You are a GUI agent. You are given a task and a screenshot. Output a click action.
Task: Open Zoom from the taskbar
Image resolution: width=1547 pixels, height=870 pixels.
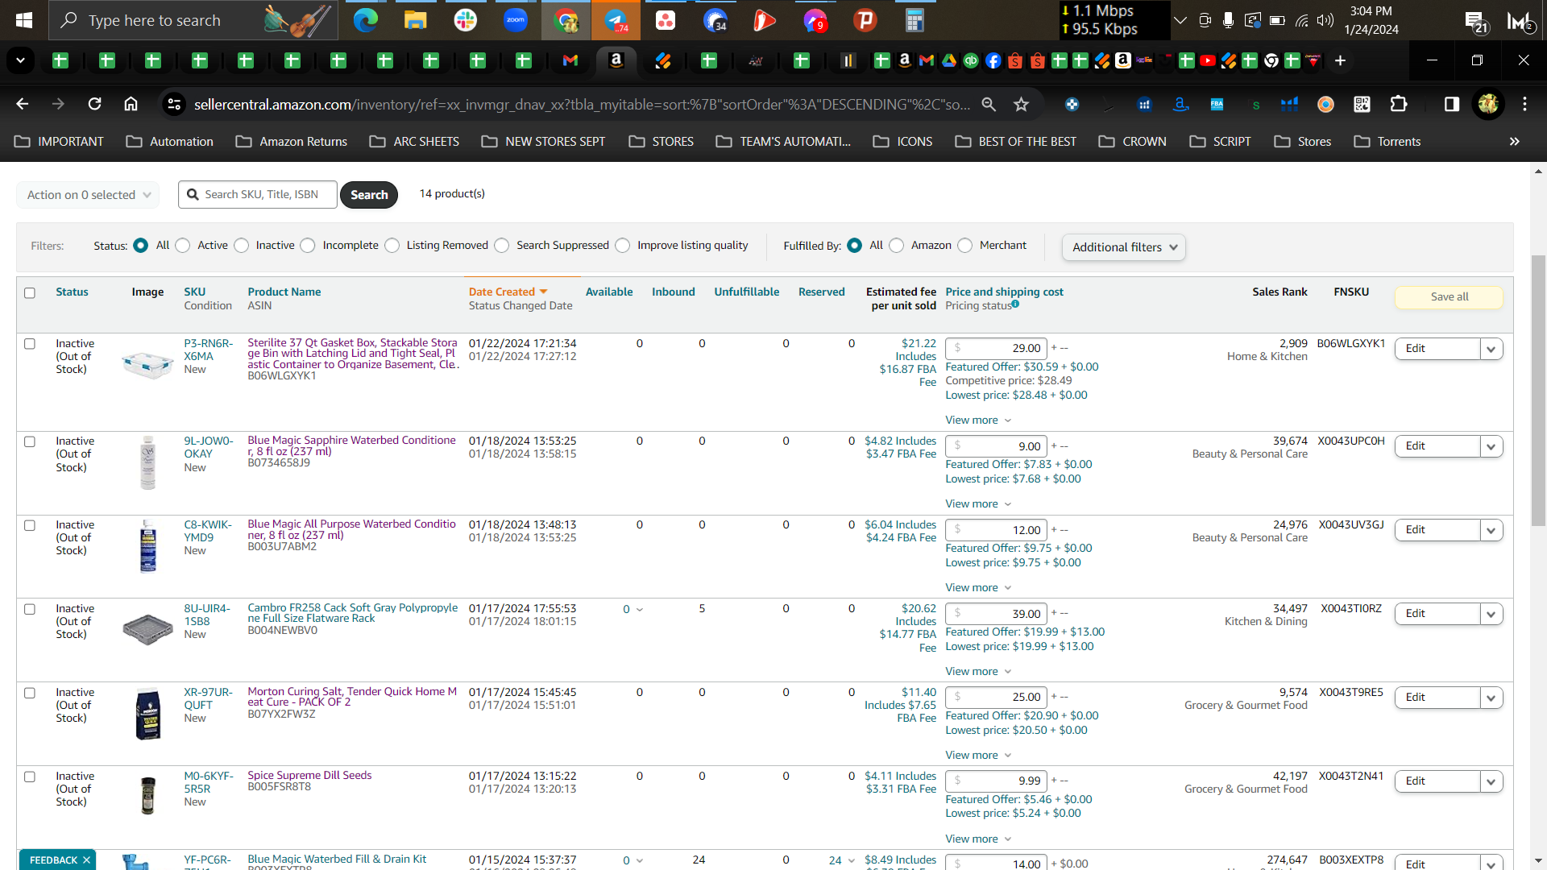tap(515, 20)
